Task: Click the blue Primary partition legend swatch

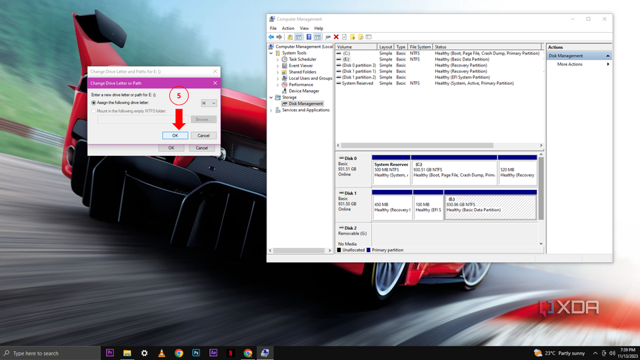Action: click(369, 250)
